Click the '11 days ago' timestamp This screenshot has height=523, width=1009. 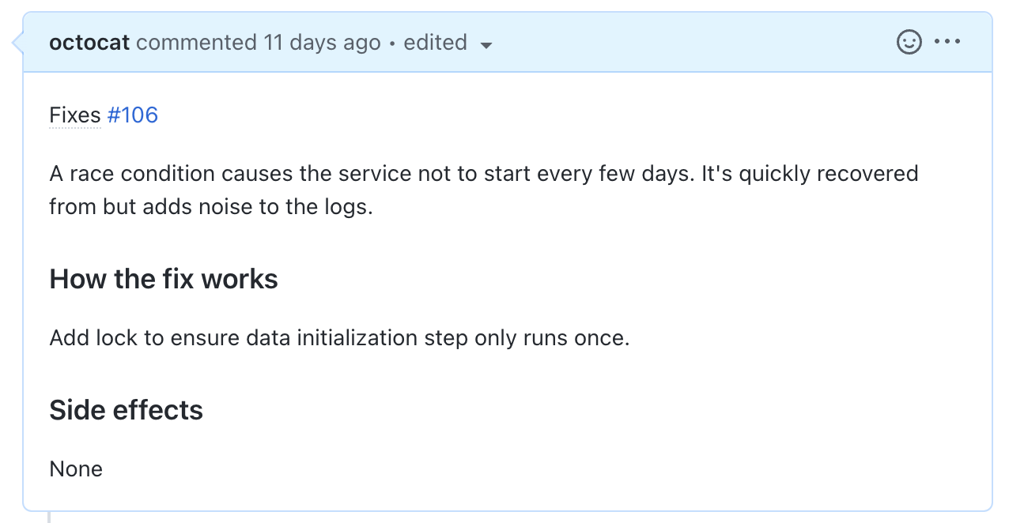(x=323, y=43)
